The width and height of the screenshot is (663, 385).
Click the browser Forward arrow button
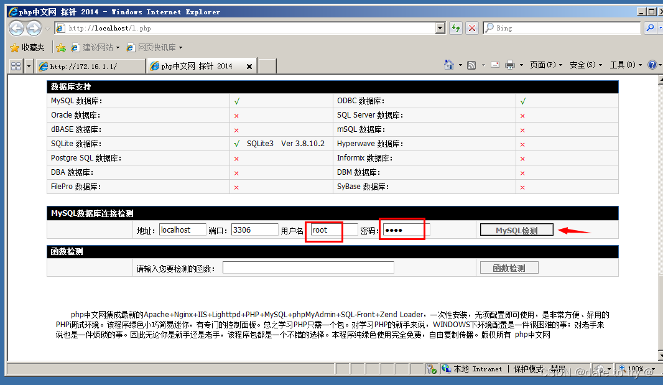(34, 29)
